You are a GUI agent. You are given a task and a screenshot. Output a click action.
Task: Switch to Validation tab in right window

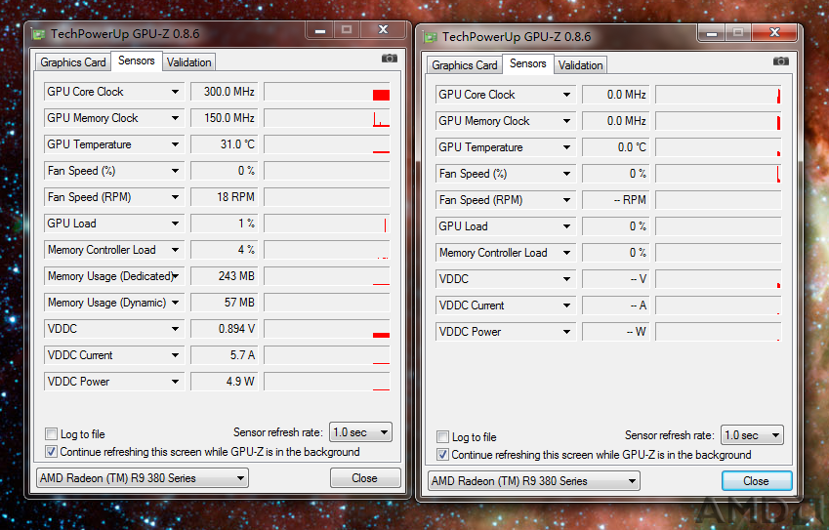pos(580,65)
